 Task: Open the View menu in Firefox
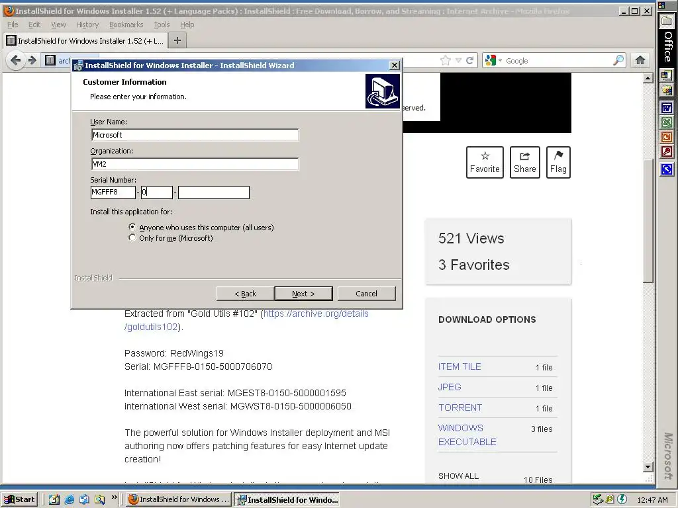click(x=58, y=24)
